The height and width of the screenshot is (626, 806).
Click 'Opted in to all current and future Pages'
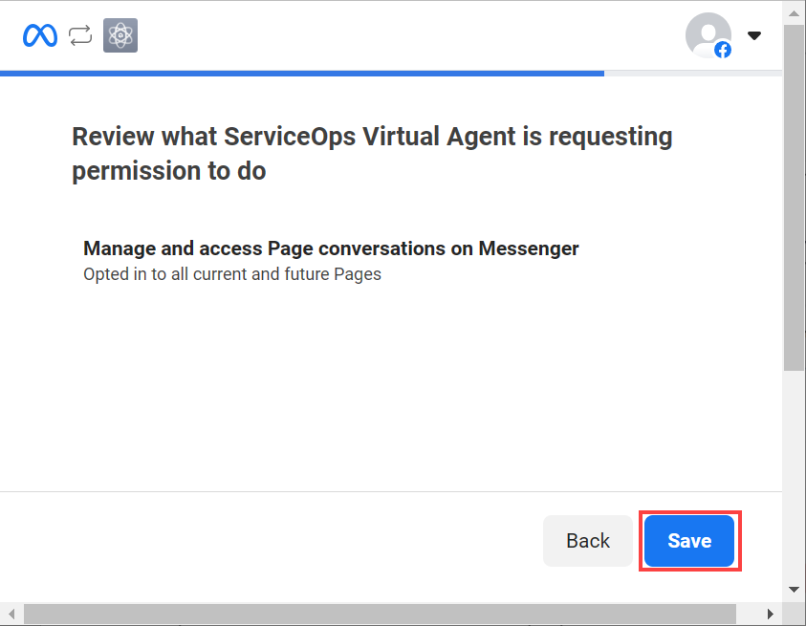[232, 274]
